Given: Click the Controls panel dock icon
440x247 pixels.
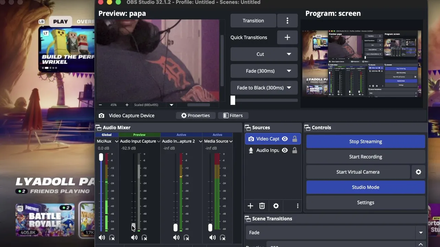Looking at the screenshot, I should coord(307,128).
